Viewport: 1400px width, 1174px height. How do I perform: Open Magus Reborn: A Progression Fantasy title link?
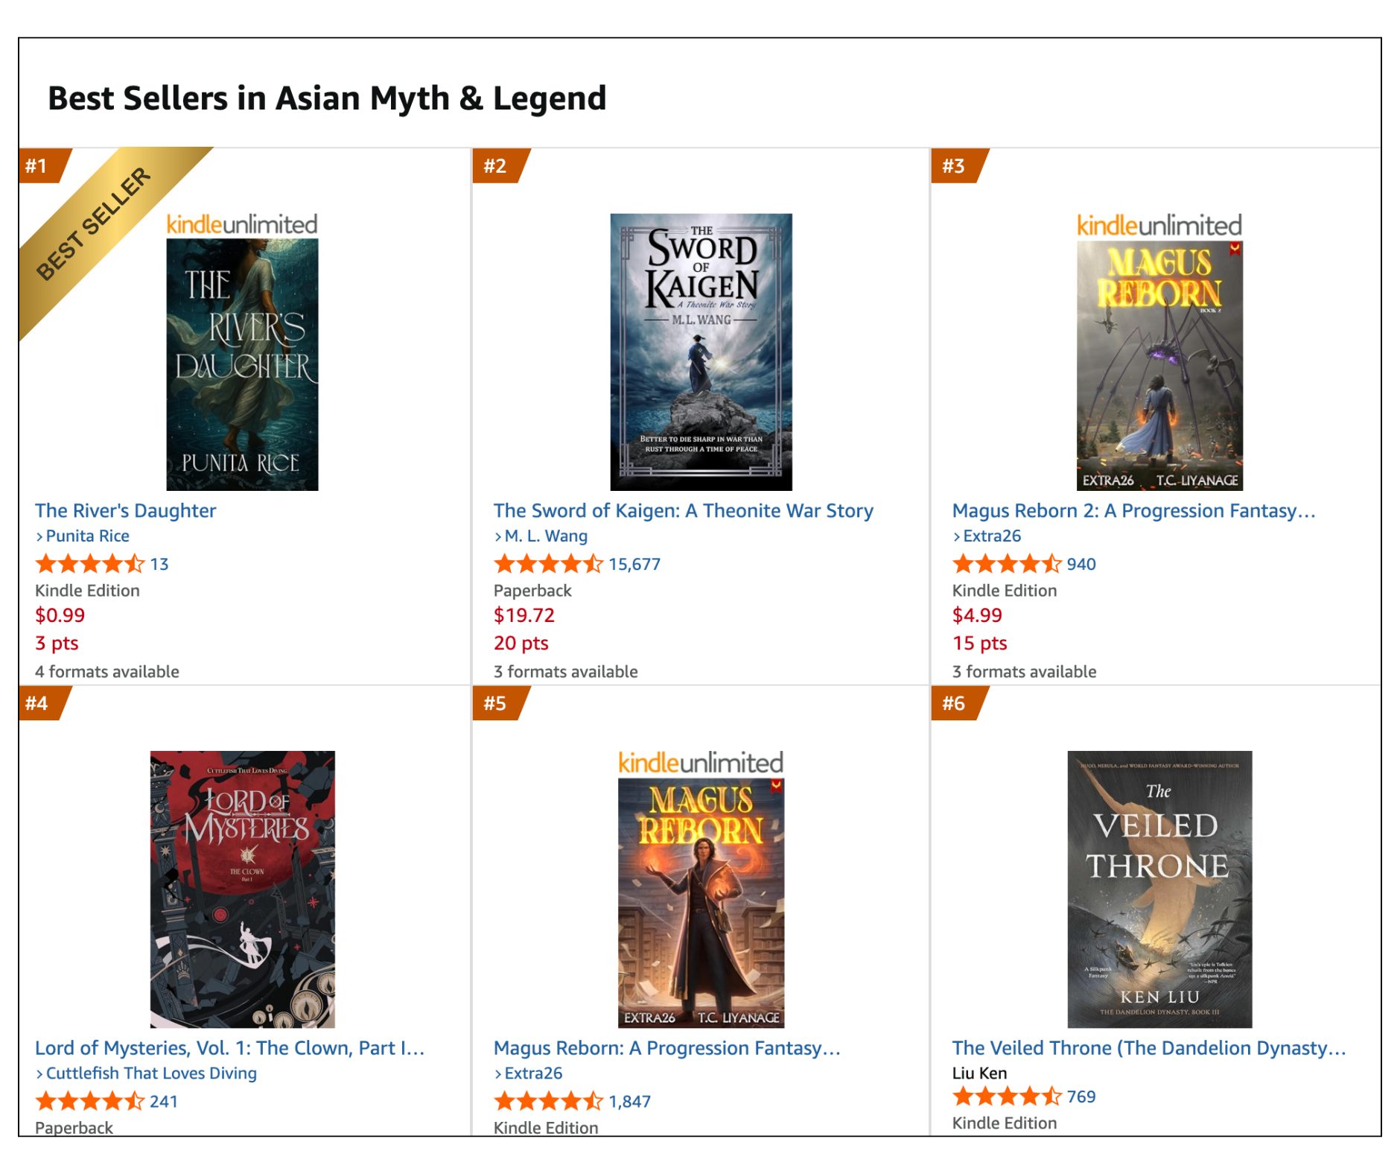tap(666, 1047)
